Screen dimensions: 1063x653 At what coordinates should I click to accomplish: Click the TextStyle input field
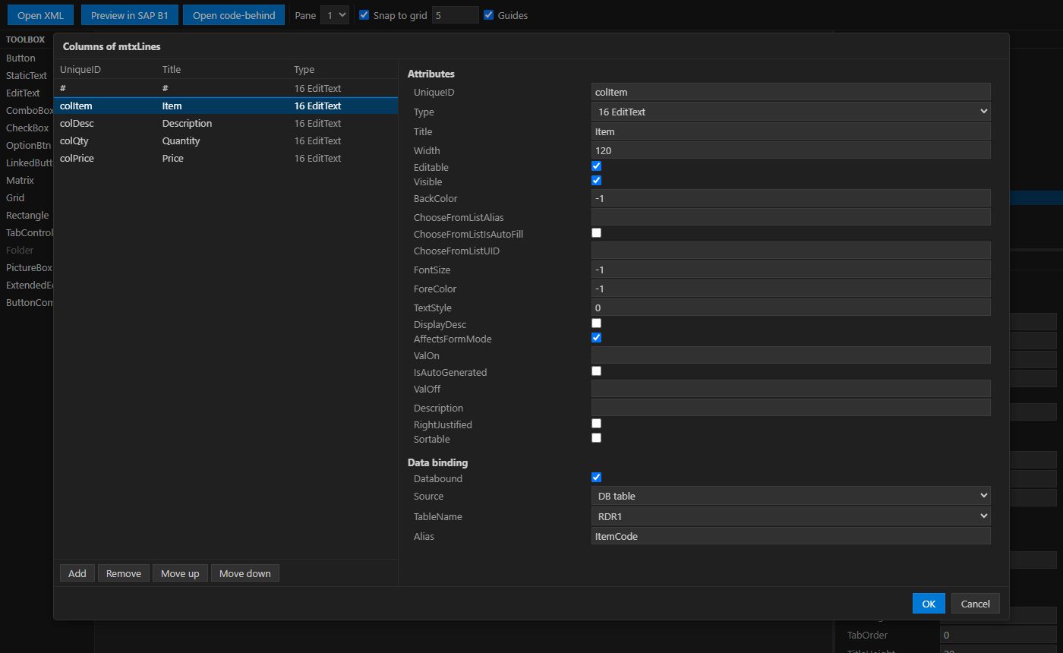790,308
